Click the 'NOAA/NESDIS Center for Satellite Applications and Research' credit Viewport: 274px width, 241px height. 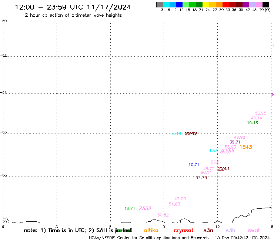tap(149, 238)
